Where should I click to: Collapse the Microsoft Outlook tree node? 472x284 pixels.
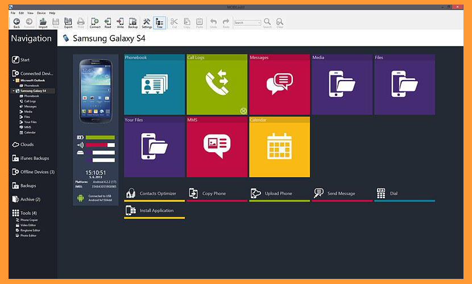[x=14, y=81]
